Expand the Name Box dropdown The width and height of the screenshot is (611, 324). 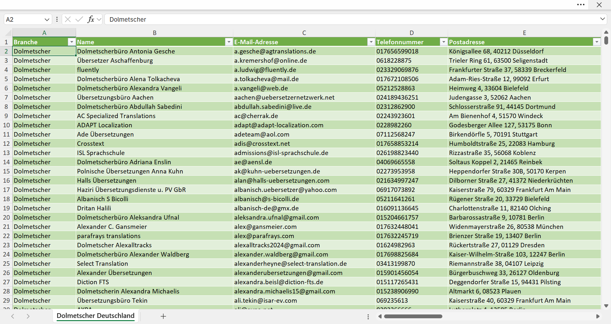click(47, 19)
